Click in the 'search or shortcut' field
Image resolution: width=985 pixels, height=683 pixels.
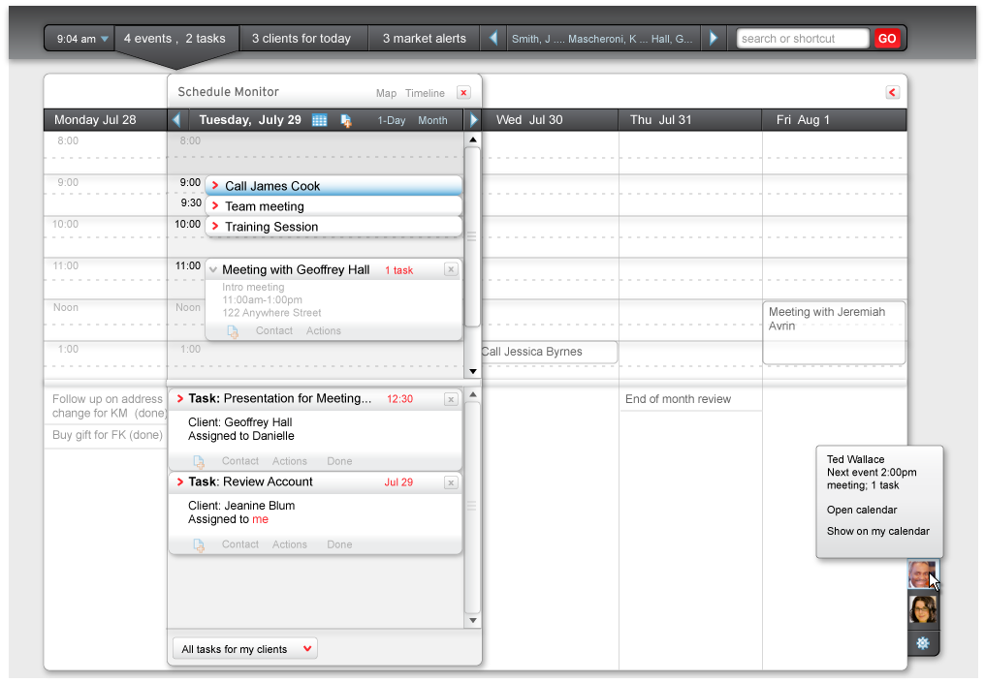pos(802,39)
